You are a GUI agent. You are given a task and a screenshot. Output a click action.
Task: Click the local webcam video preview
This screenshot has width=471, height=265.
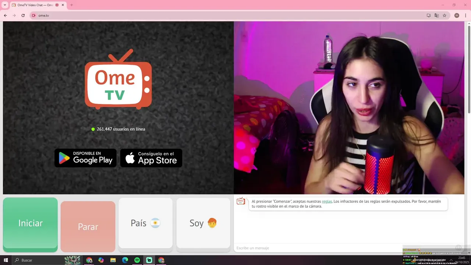[x=349, y=108]
